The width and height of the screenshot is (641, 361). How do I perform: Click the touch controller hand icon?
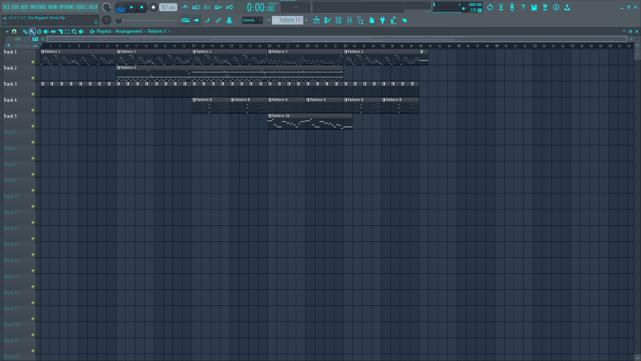(x=405, y=20)
